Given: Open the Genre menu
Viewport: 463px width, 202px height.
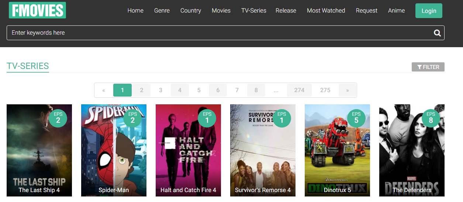Looking at the screenshot, I should point(162,11).
